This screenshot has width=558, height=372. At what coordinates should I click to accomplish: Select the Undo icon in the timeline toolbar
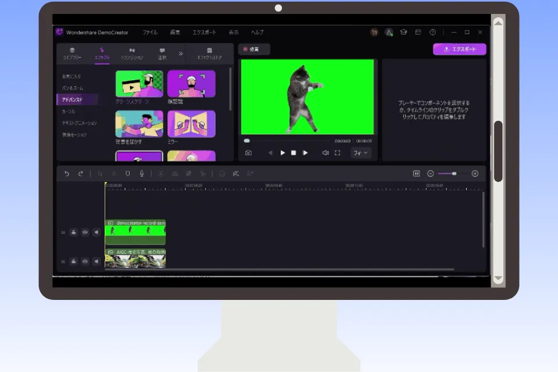[x=67, y=173]
